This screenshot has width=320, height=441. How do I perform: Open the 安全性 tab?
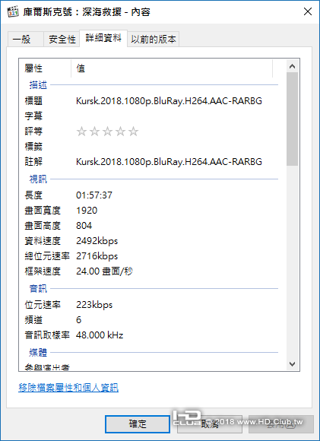(62, 40)
